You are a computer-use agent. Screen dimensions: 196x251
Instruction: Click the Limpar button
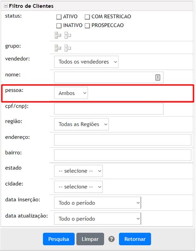coord(90,239)
